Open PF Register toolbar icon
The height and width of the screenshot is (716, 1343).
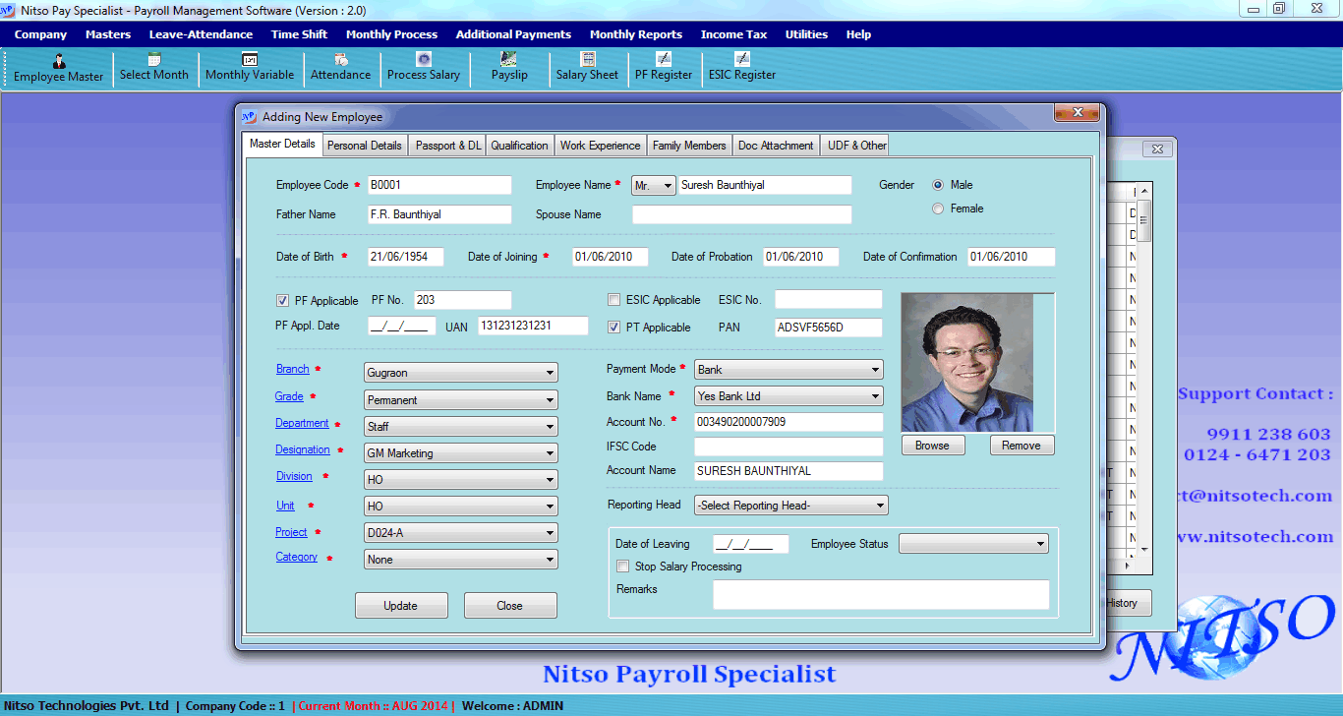click(x=664, y=68)
